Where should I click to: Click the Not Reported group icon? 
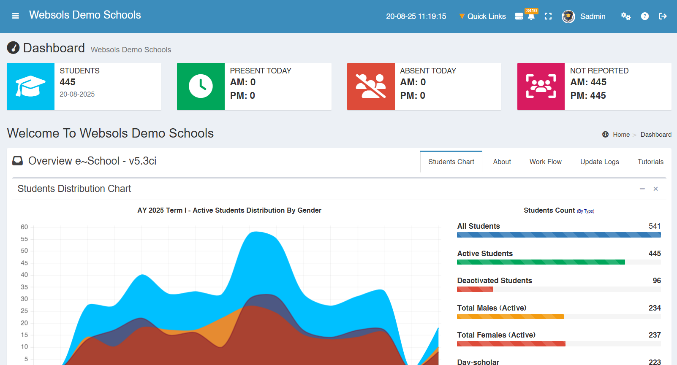[x=541, y=87]
